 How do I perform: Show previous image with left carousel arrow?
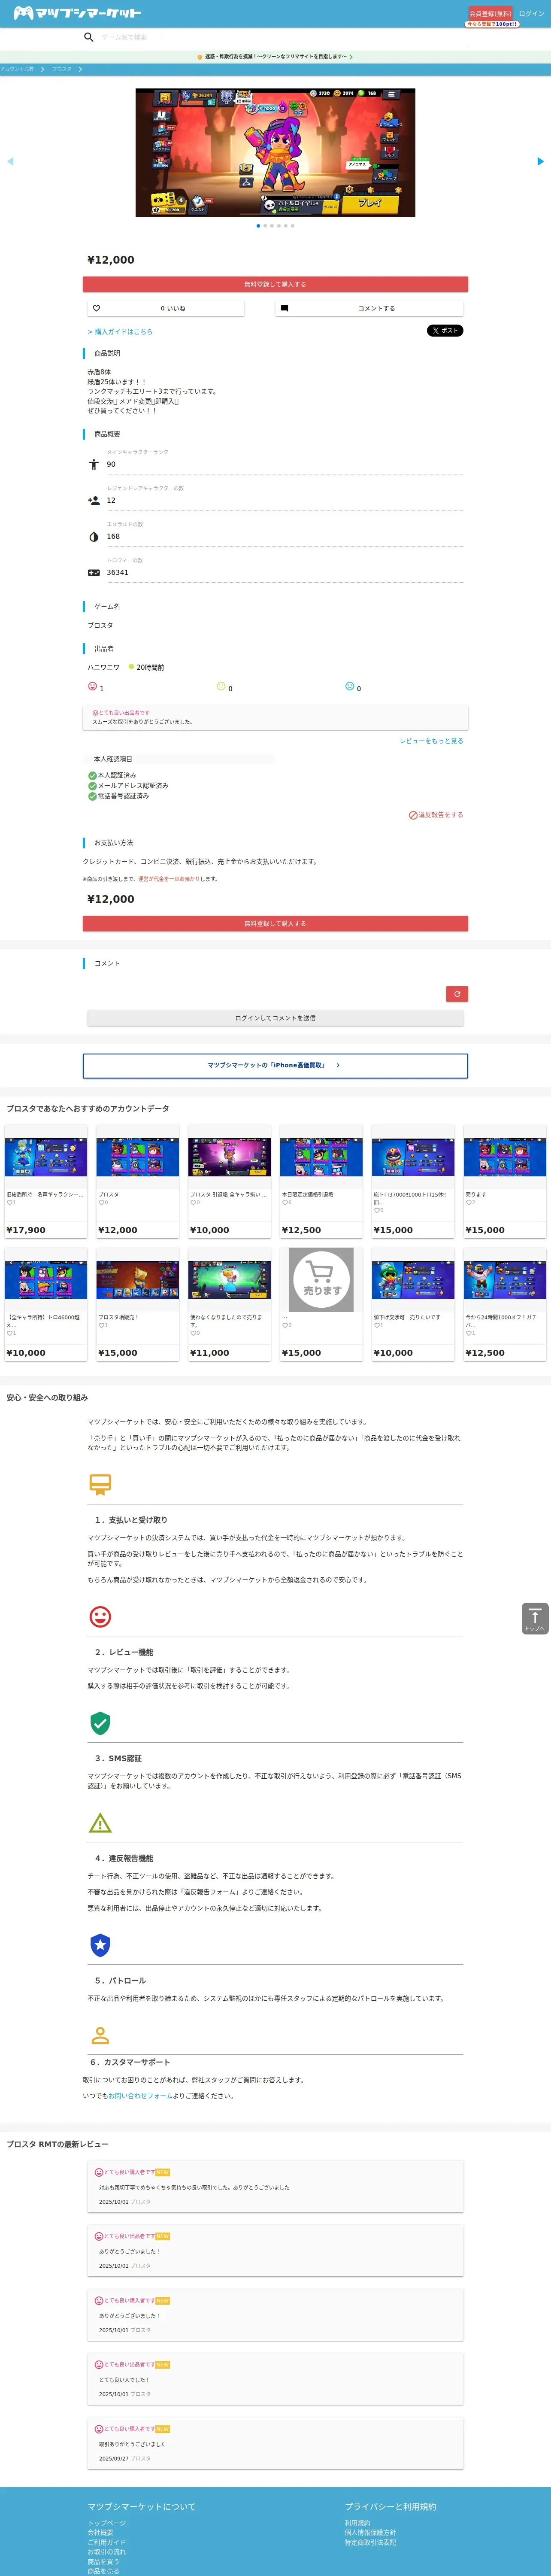coord(10,161)
